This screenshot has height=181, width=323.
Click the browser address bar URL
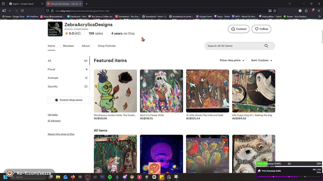coord(82,11)
